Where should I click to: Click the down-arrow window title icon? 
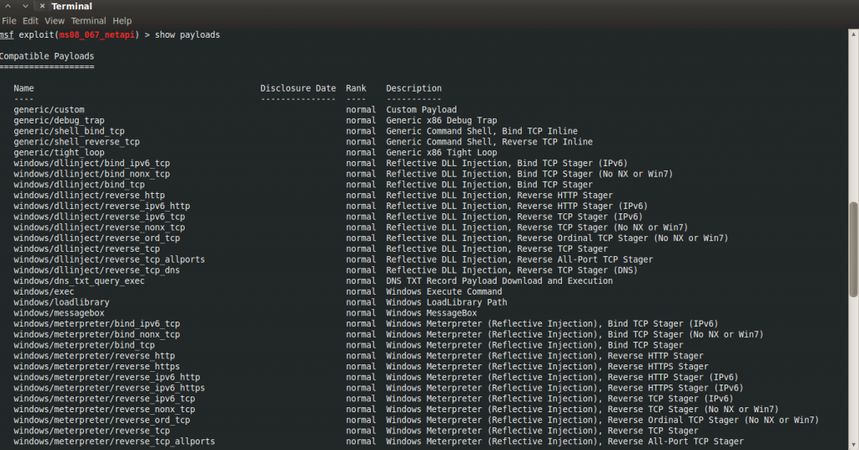click(x=25, y=6)
